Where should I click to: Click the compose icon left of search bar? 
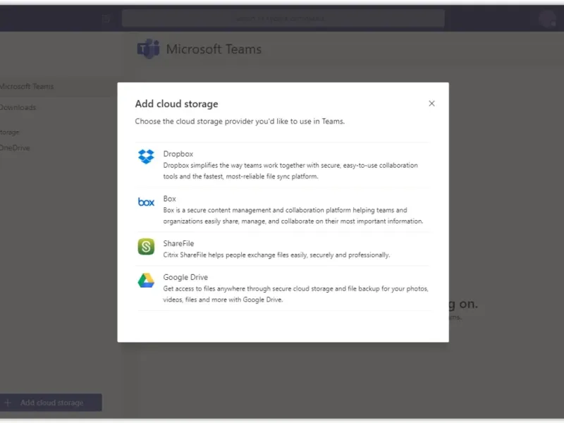[x=106, y=19]
